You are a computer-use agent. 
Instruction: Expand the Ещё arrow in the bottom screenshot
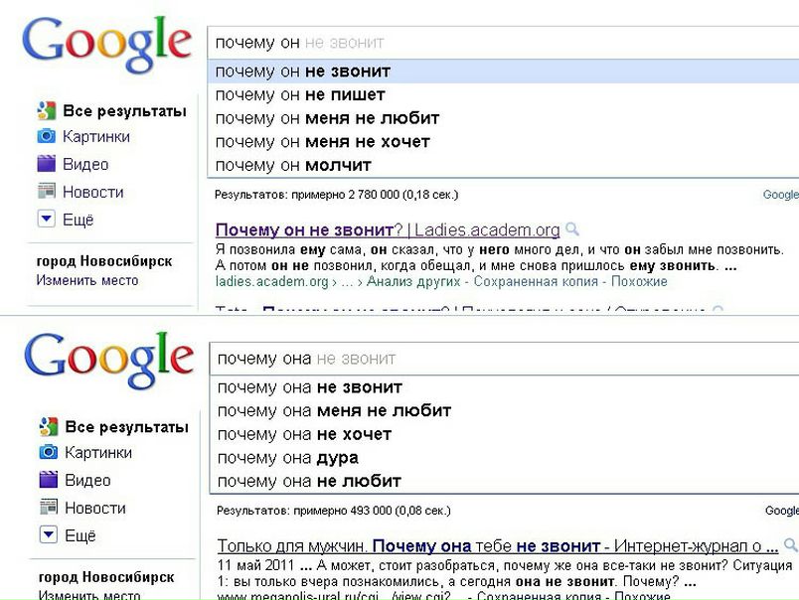point(48,535)
